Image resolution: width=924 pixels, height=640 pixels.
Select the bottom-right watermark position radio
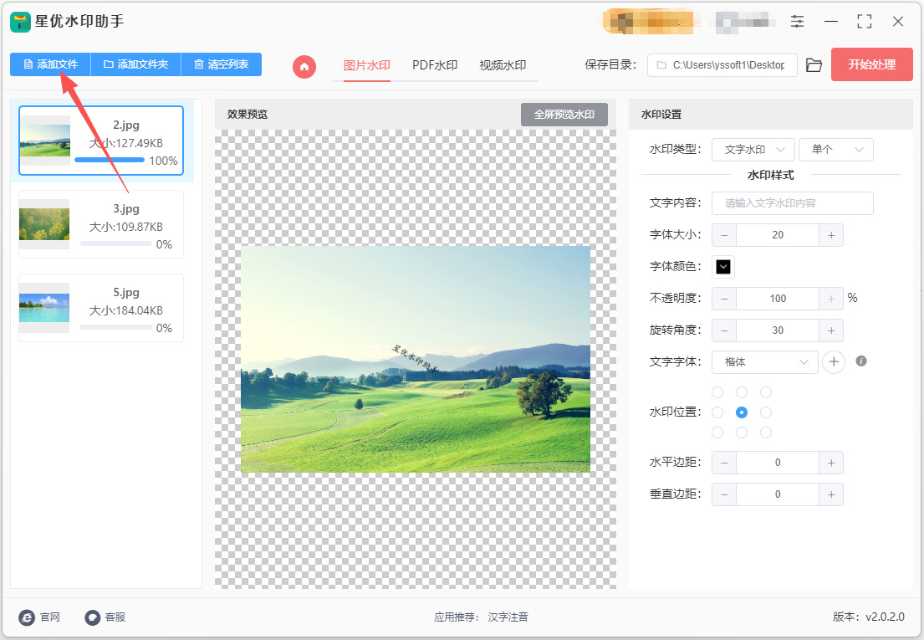coord(766,433)
